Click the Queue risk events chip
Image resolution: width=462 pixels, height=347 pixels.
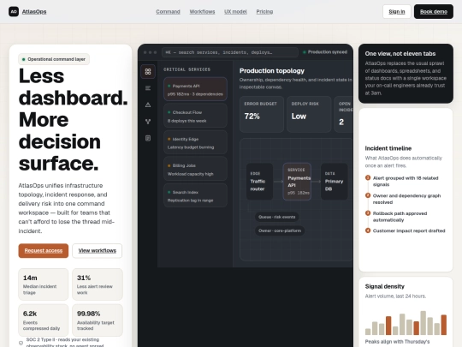tap(276, 217)
